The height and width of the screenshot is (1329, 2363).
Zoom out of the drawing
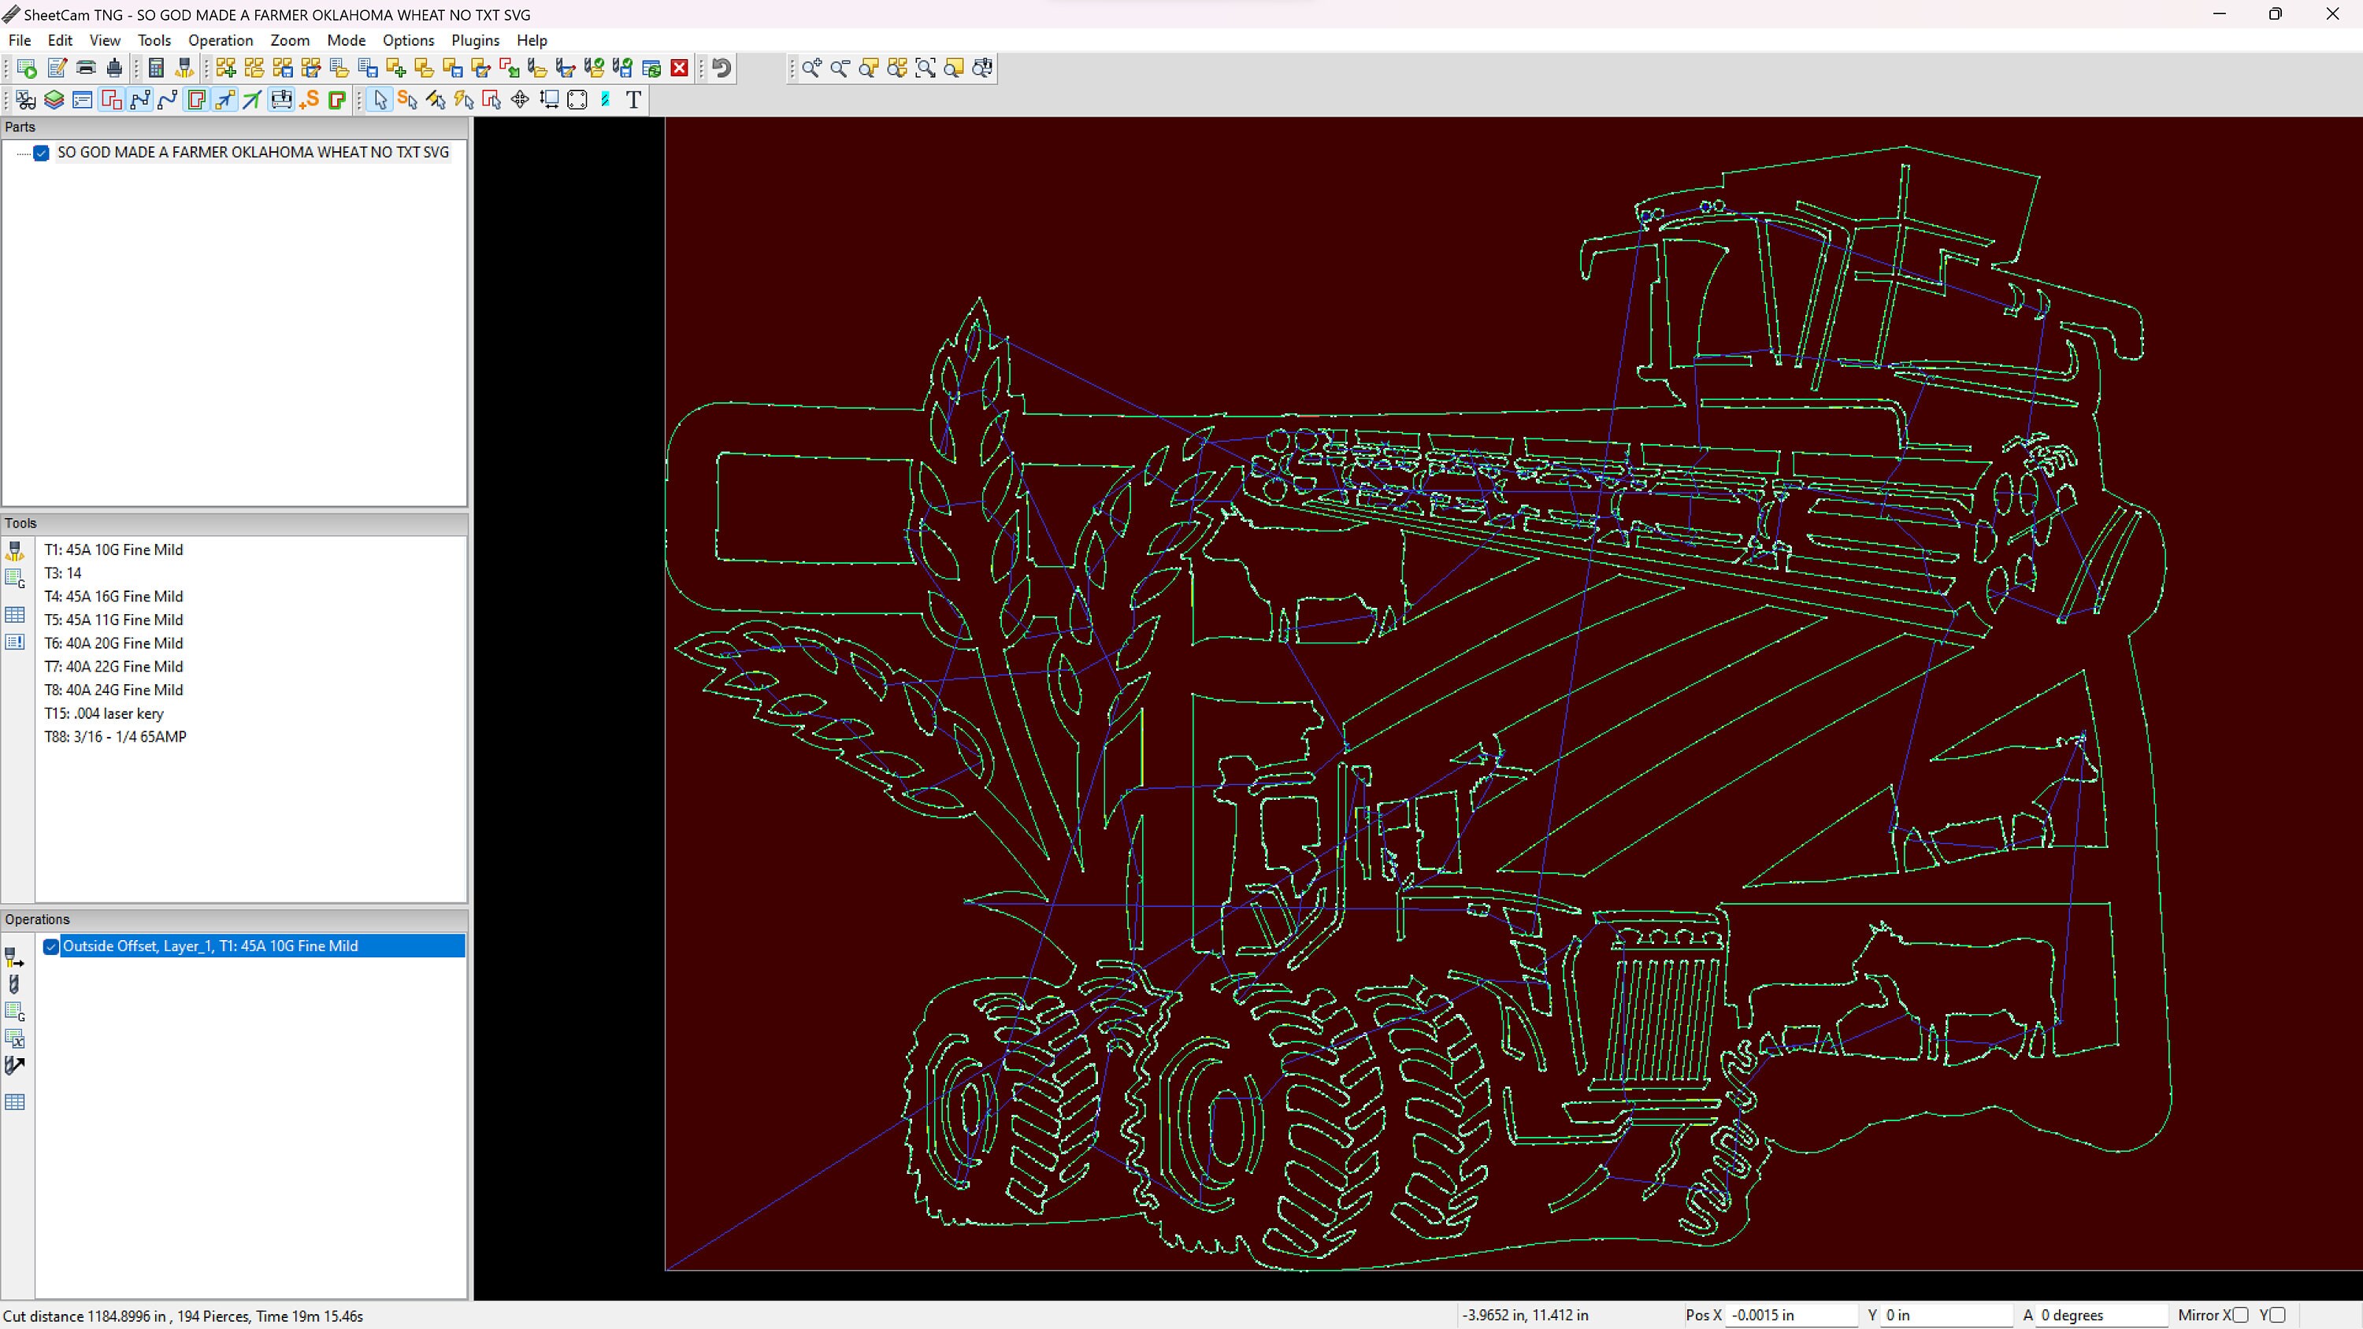point(840,68)
